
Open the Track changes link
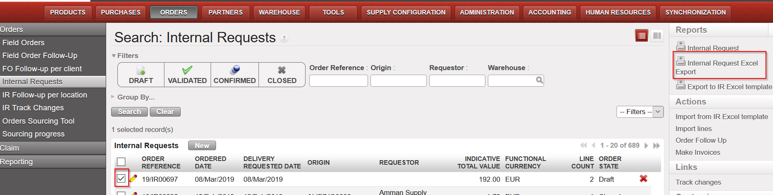pyautogui.click(x=698, y=182)
